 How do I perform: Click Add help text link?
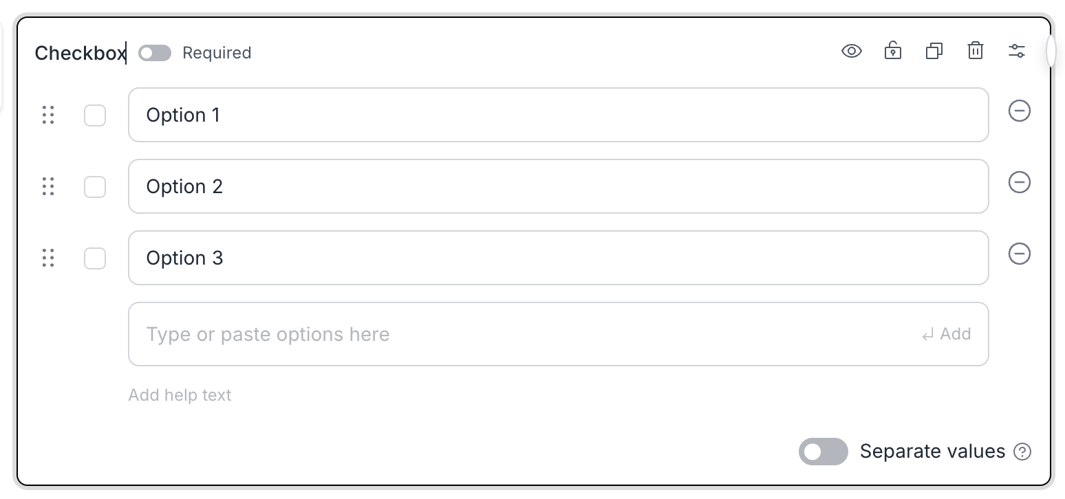[180, 395]
